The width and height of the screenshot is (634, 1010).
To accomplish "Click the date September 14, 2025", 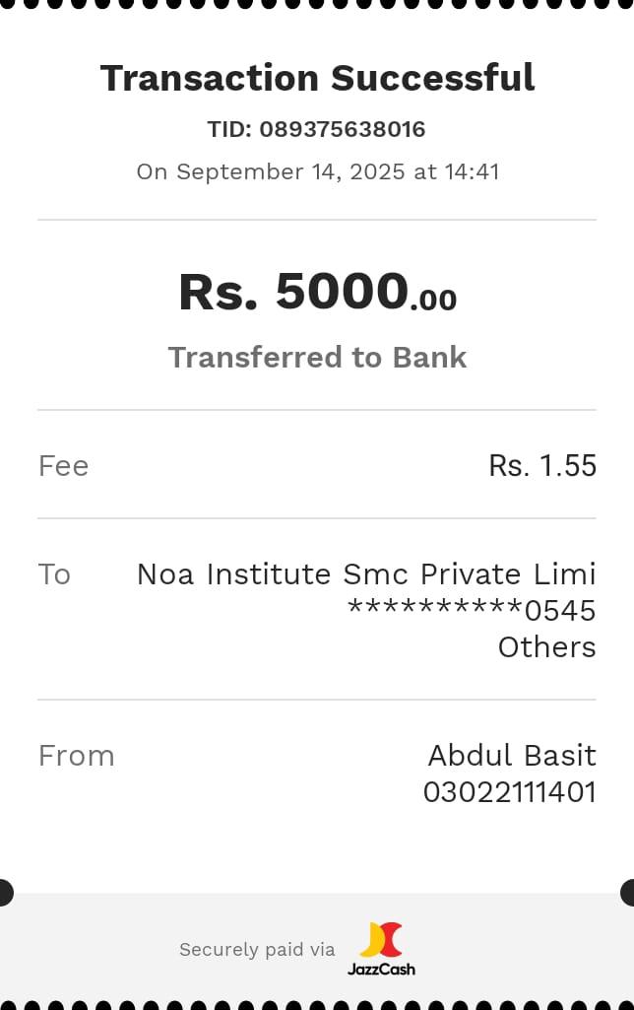I will click(x=290, y=171).
